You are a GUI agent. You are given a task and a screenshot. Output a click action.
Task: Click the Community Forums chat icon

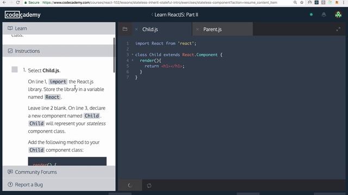10,172
